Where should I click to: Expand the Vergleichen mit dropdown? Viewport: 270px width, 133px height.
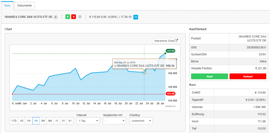114,121
